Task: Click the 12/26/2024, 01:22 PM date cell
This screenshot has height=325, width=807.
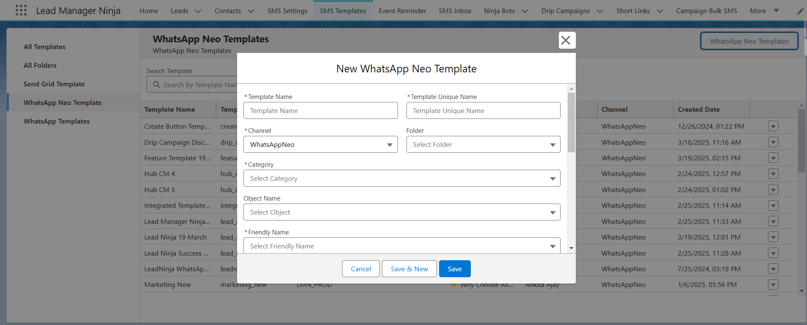Action: tap(710, 126)
